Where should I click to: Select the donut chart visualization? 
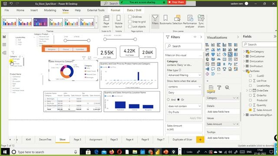230,55
